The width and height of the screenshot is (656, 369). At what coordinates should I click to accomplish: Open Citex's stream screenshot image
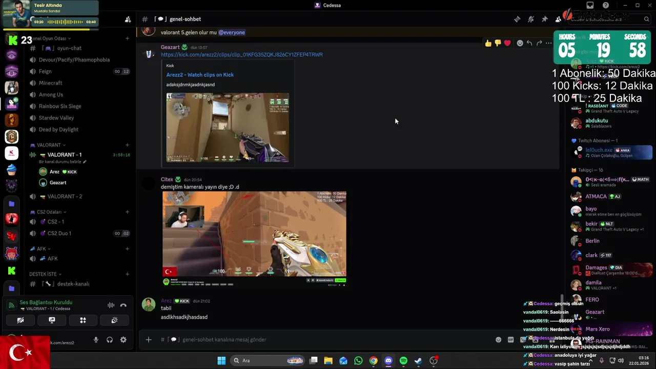(254, 238)
